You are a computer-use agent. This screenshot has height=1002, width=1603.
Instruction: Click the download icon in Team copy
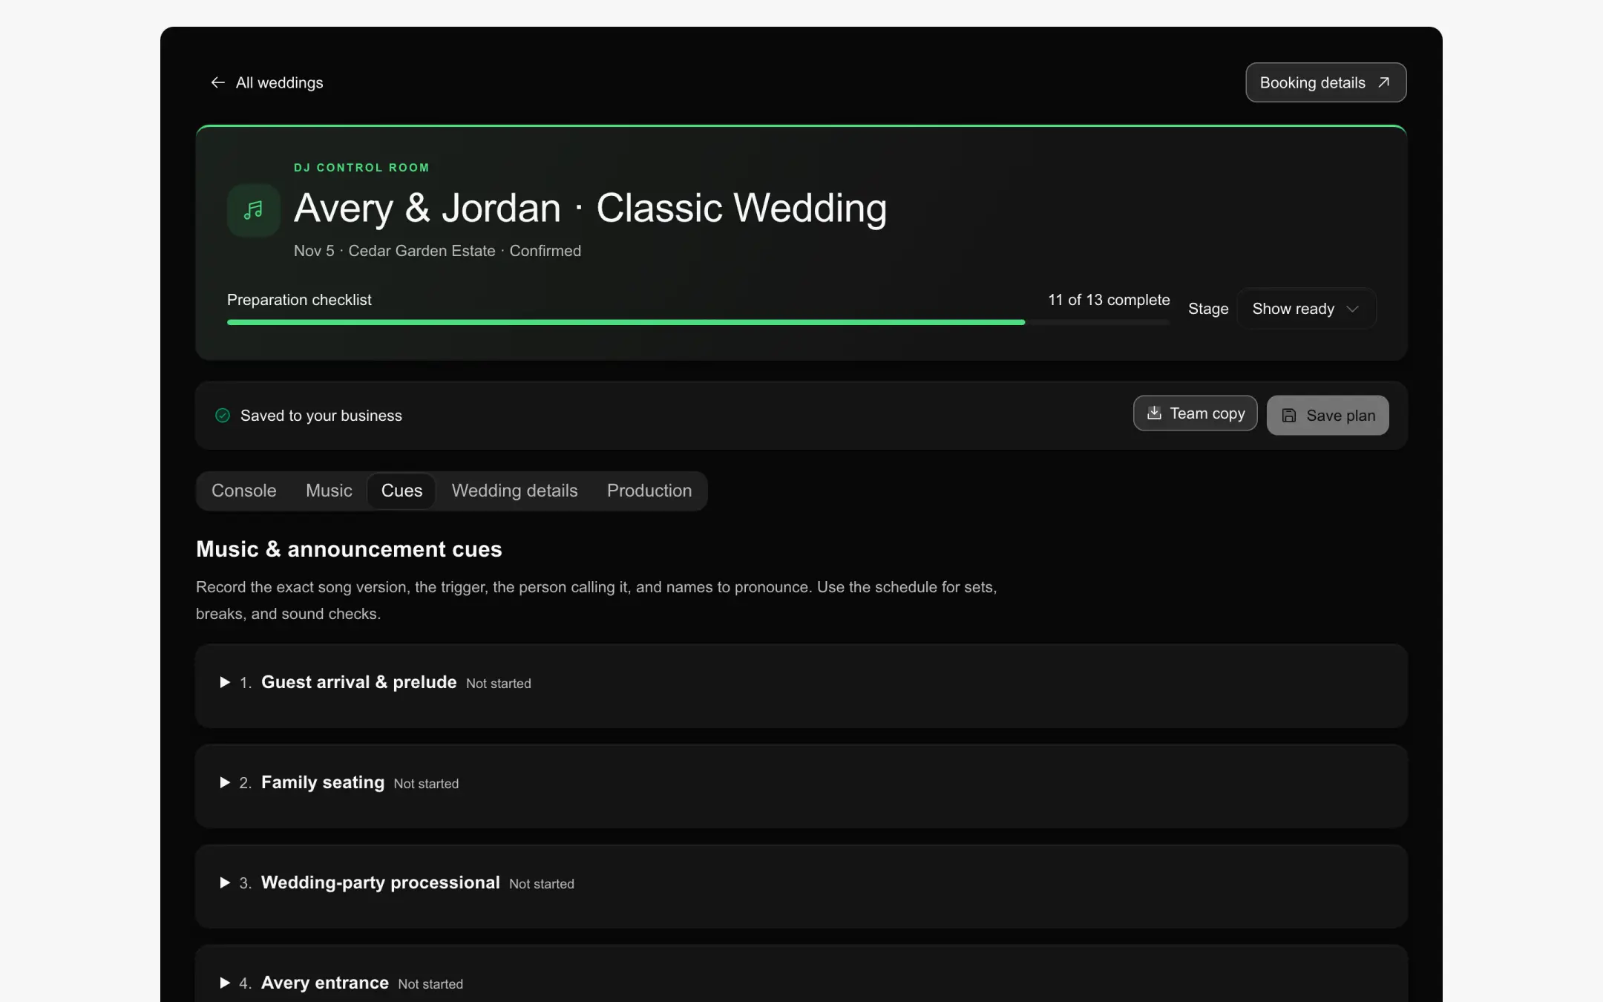click(x=1154, y=413)
